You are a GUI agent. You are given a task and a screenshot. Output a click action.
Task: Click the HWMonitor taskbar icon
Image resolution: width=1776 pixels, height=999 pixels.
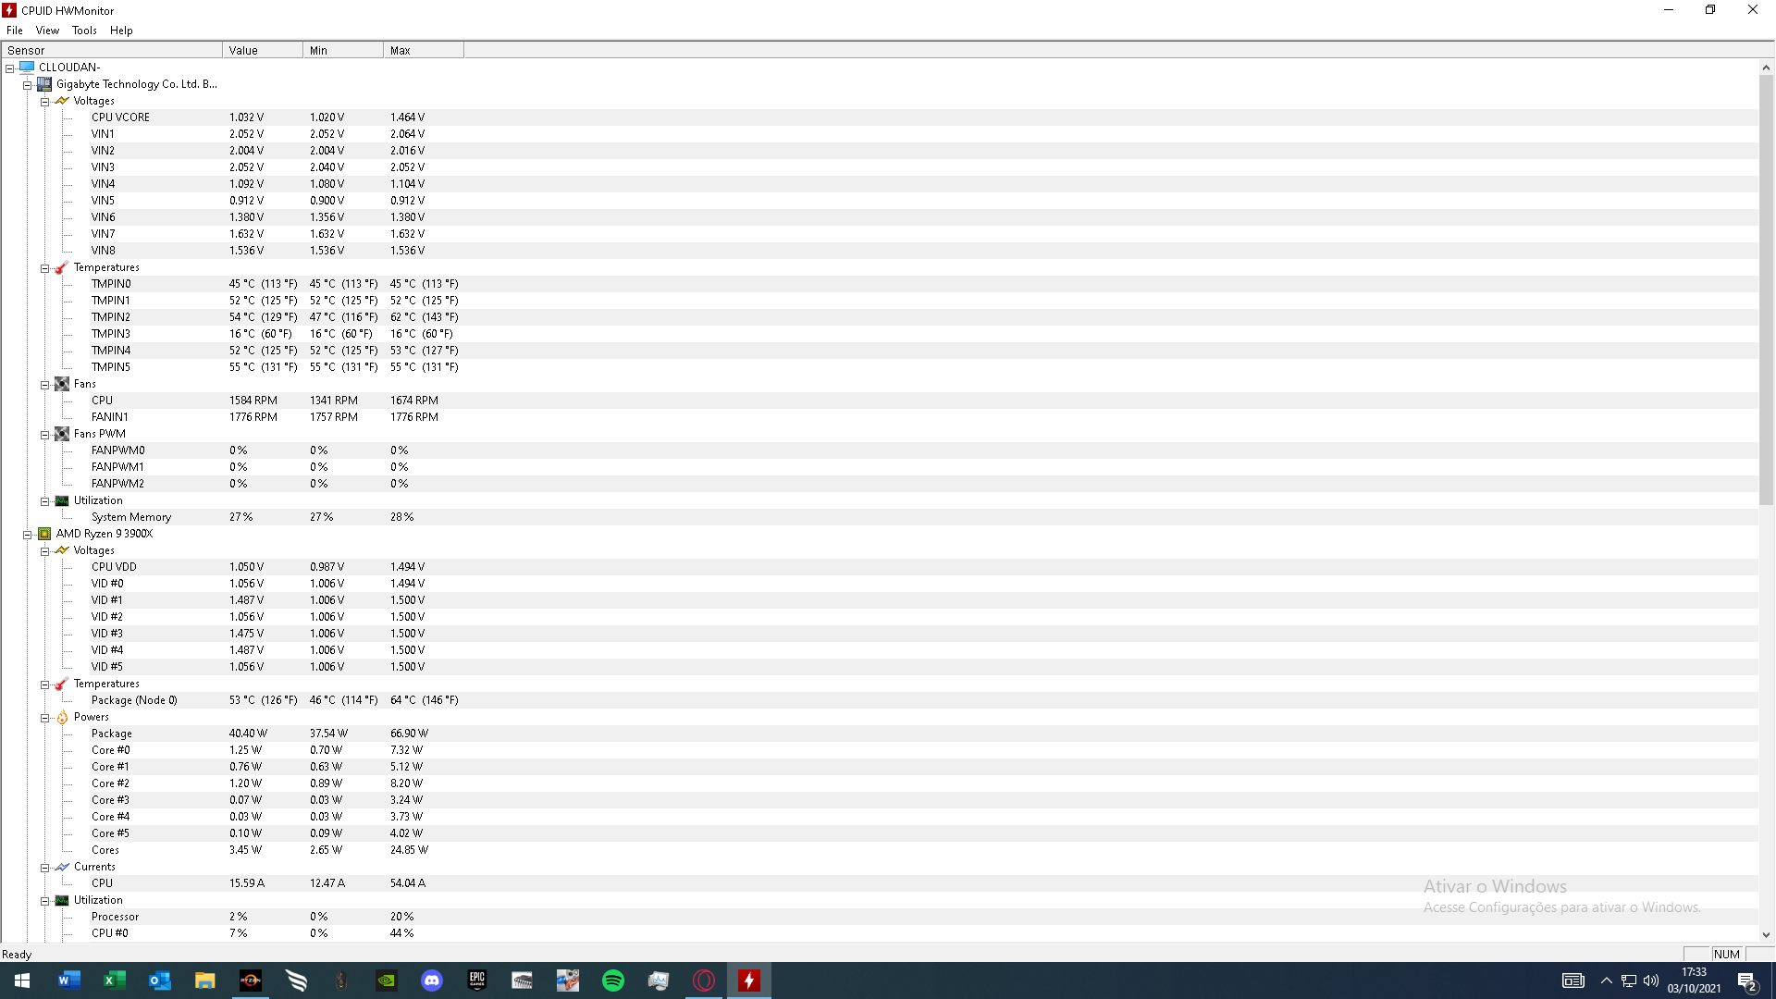(749, 980)
